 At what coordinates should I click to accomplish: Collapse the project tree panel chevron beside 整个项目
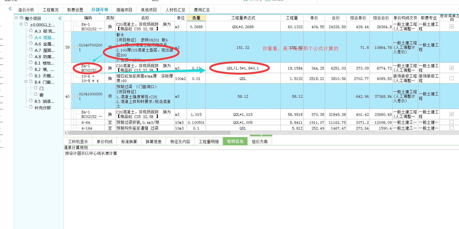coord(60,18)
